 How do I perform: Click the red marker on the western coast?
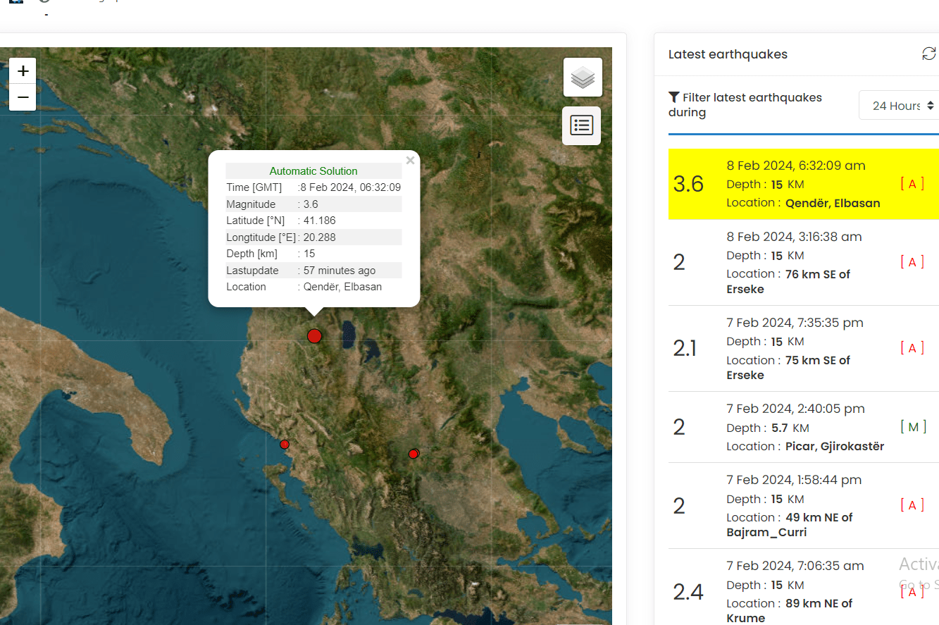click(x=285, y=445)
